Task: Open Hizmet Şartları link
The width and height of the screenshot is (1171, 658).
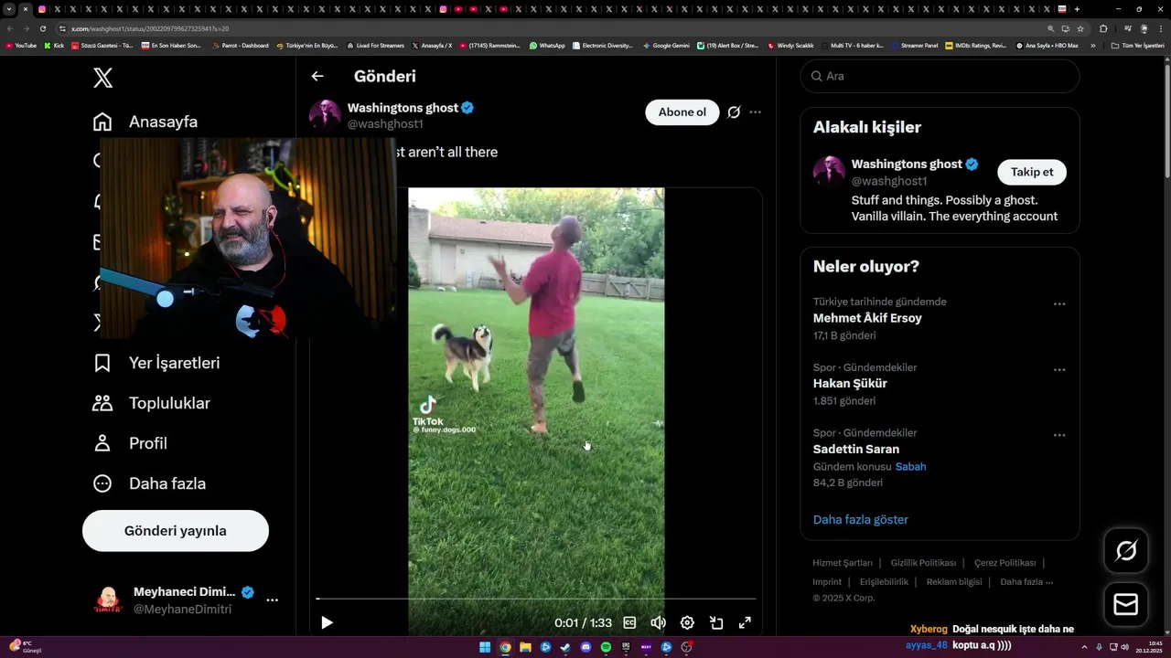Action: tap(843, 563)
